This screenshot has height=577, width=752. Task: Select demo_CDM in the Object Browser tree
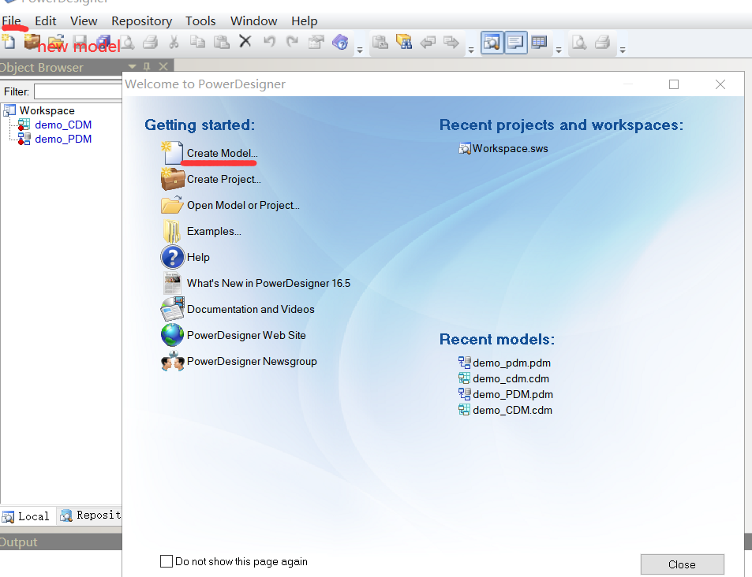[x=63, y=125]
